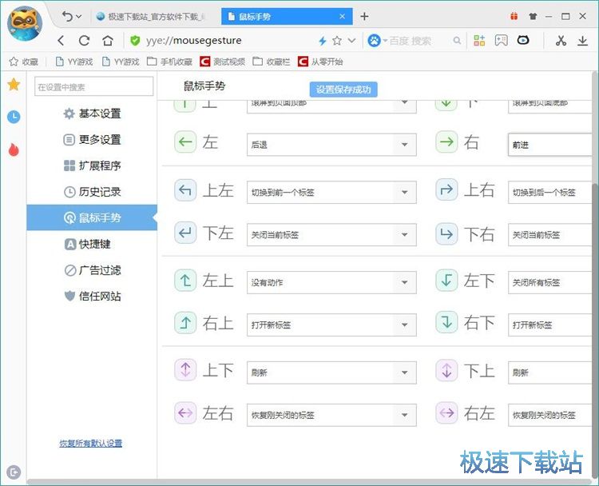Open the 右下 dropdown 打开新标签
Image resolution: width=599 pixels, height=486 pixels.
pos(550,325)
